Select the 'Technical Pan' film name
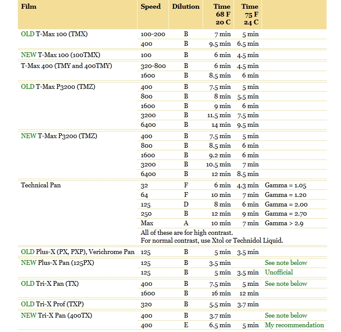 [41, 185]
